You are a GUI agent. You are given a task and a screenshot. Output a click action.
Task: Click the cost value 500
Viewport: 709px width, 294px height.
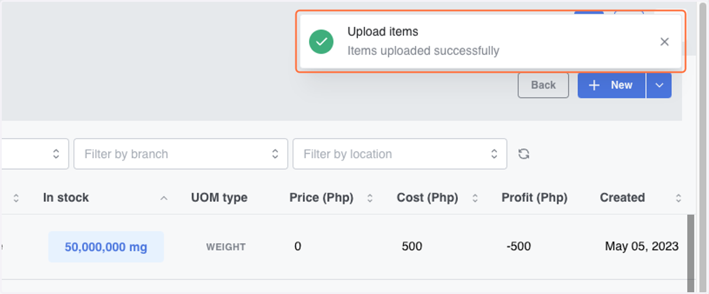coord(412,246)
